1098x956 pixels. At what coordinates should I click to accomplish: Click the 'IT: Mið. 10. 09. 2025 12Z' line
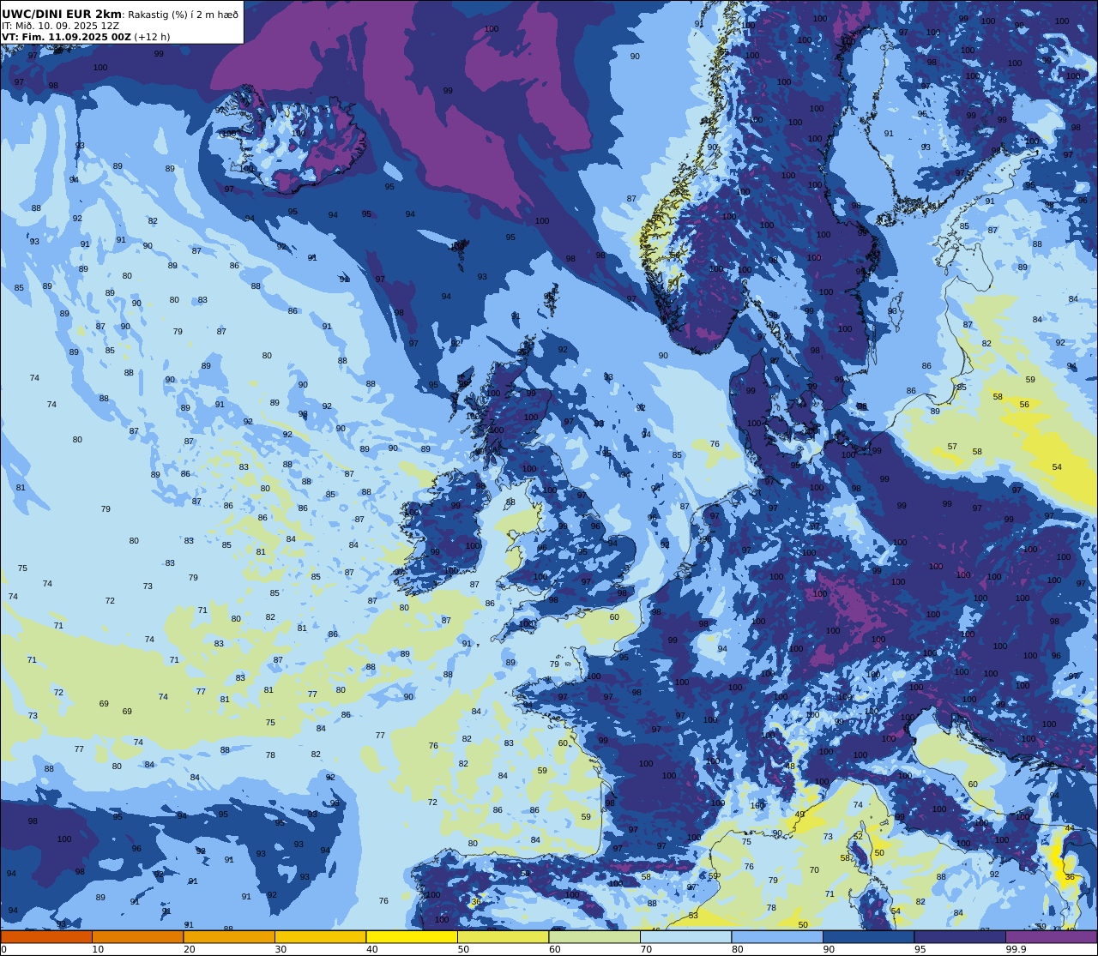(59, 26)
